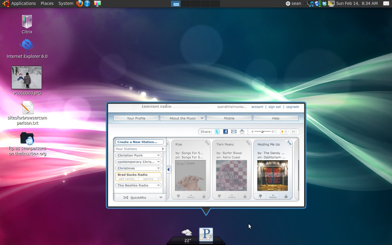
Task: Open Christian Punk station dropdown arrow
Action: pyautogui.click(x=158, y=155)
